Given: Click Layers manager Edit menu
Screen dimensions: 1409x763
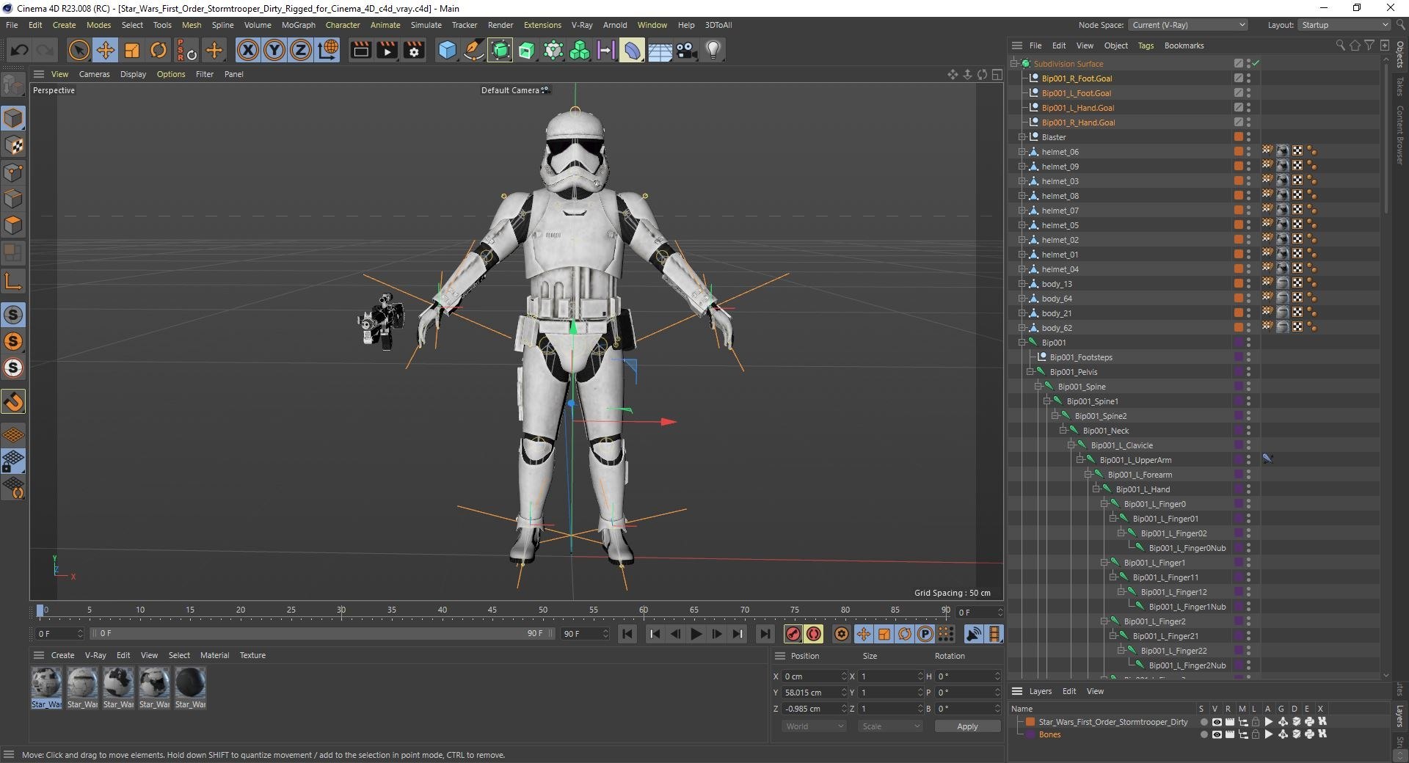Looking at the screenshot, I should point(1069,691).
